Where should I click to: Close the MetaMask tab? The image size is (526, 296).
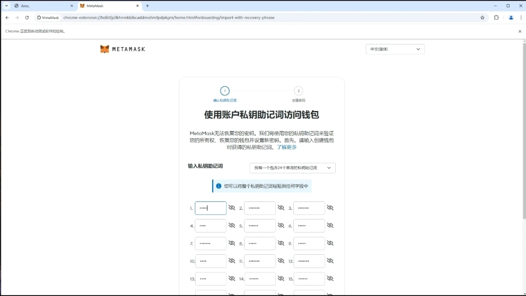(x=137, y=6)
